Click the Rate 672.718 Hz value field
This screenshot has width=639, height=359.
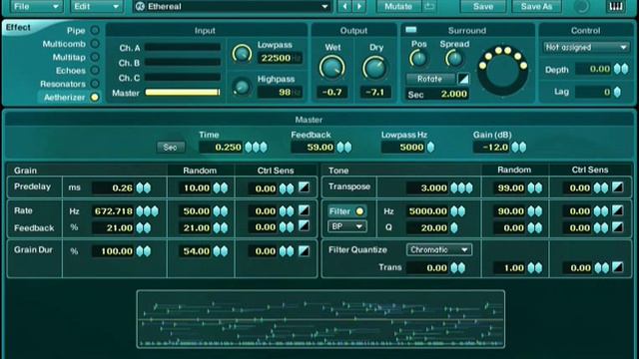click(x=113, y=211)
